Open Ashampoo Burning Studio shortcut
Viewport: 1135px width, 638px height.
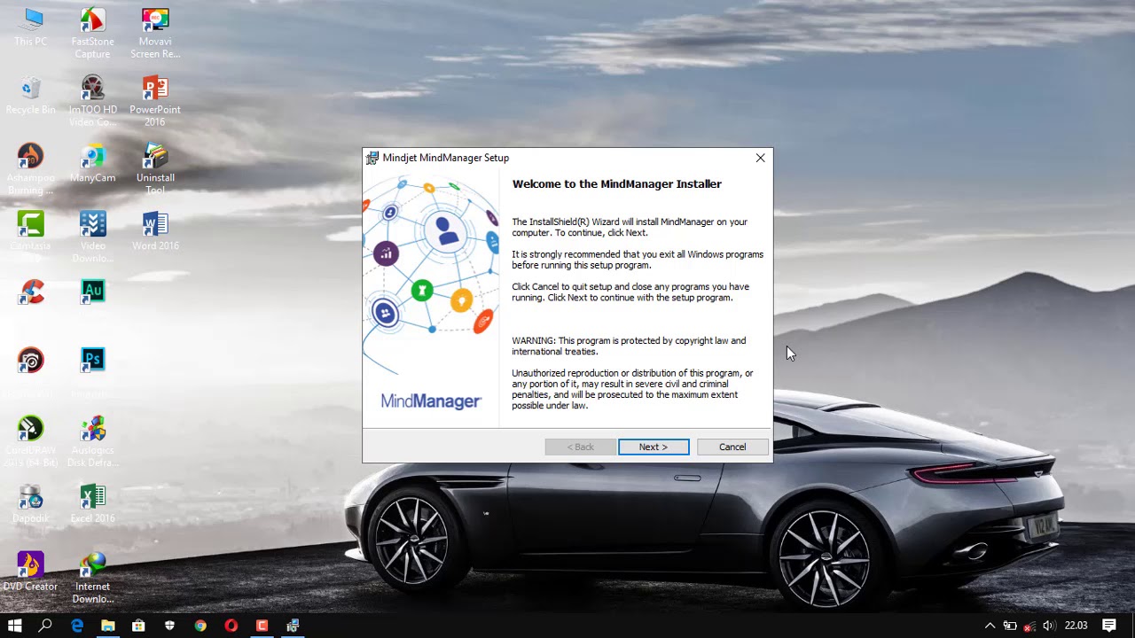pyautogui.click(x=30, y=169)
